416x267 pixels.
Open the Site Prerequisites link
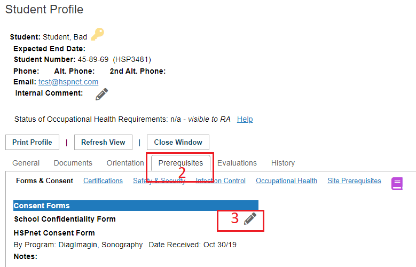point(354,180)
